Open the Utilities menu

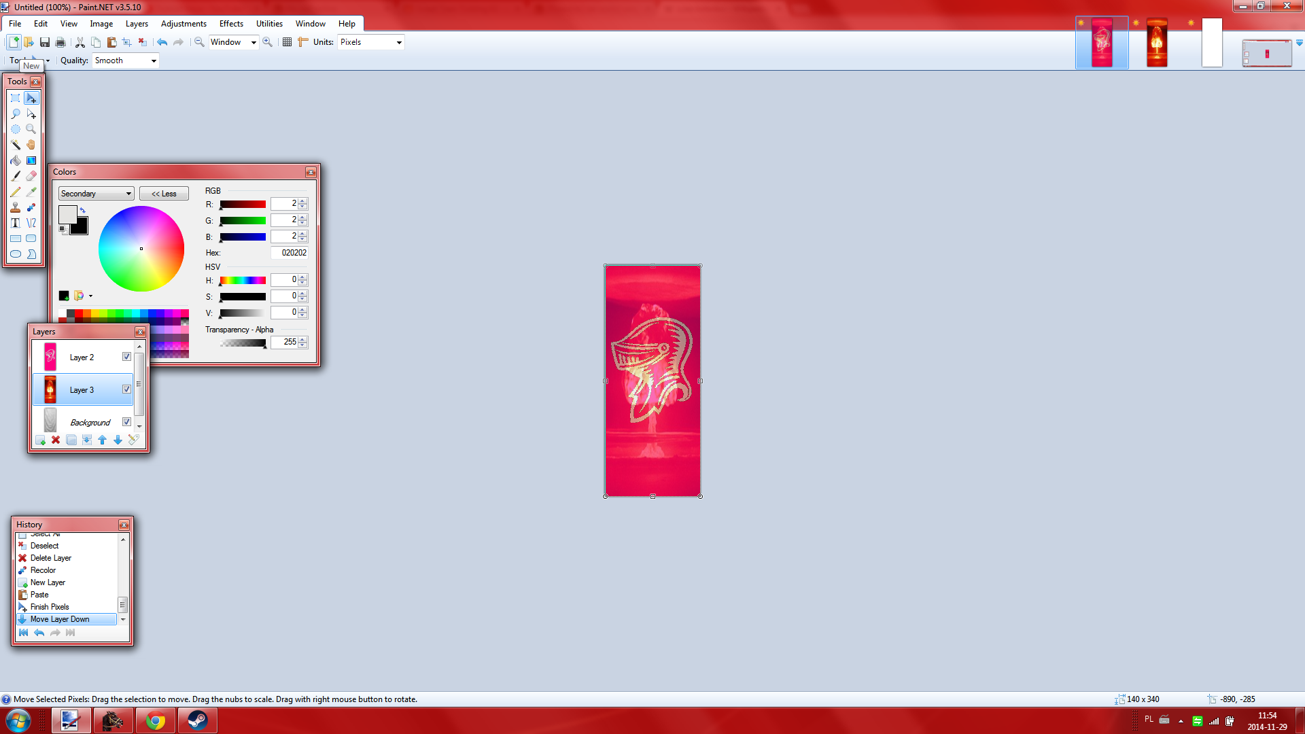point(269,24)
